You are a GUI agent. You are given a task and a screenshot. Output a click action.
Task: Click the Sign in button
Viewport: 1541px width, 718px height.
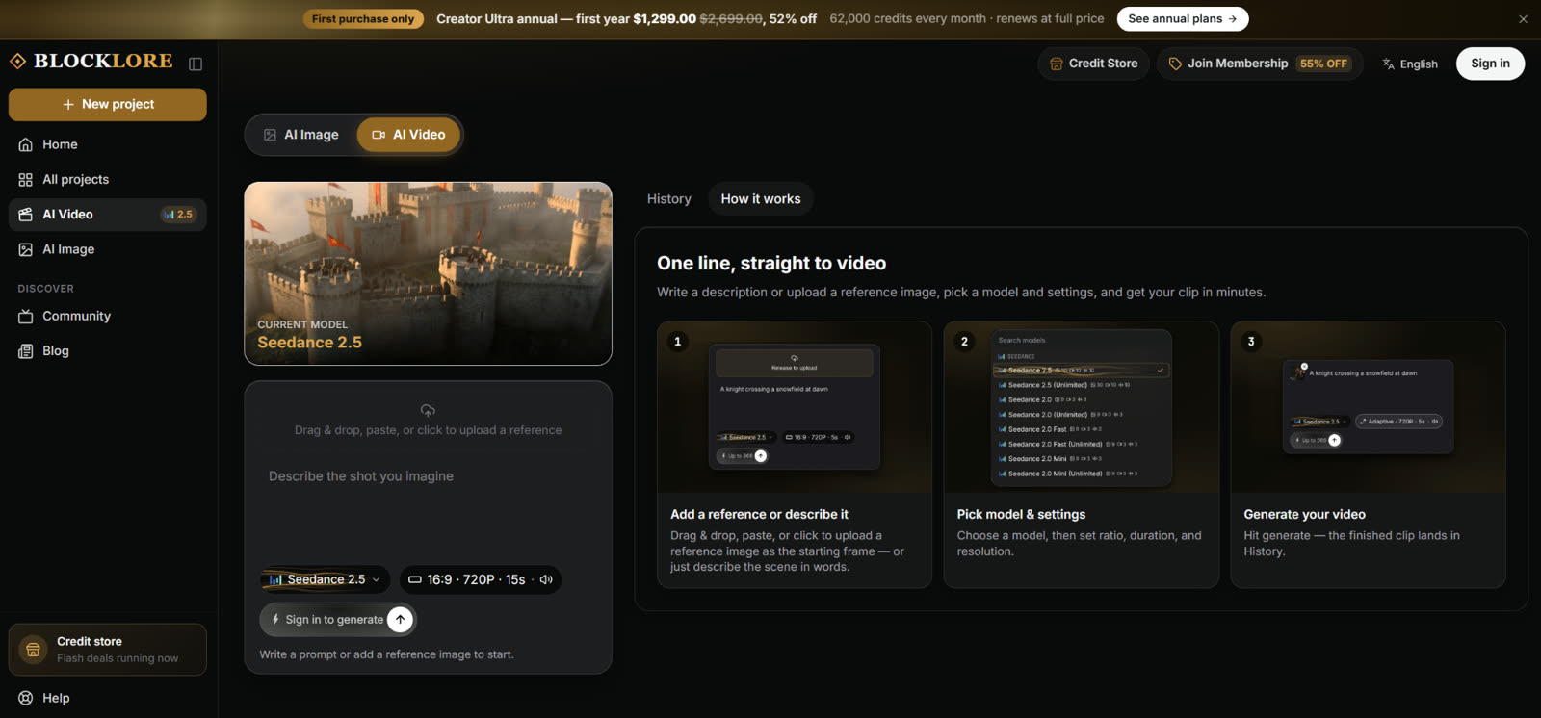[1490, 64]
